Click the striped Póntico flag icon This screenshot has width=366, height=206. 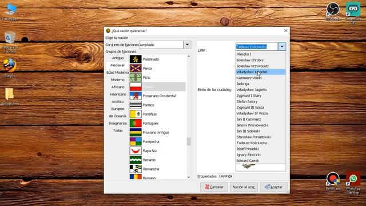(136, 105)
